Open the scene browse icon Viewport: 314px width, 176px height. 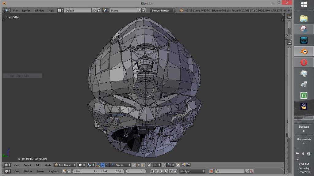105,10
